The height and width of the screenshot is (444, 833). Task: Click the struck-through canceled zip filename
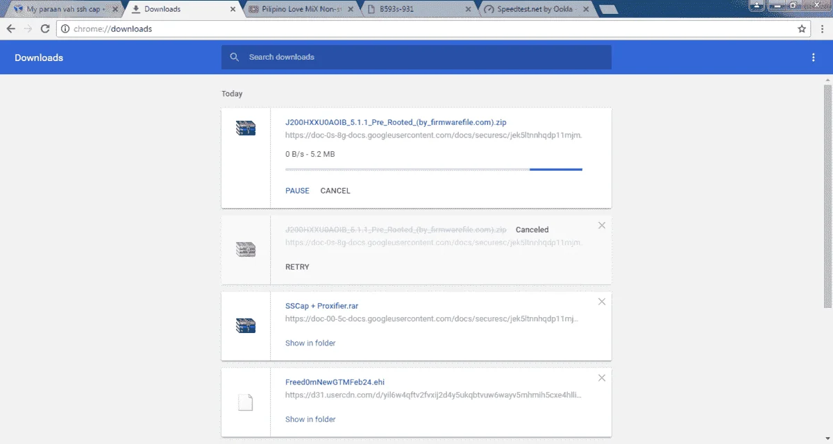pyautogui.click(x=396, y=230)
